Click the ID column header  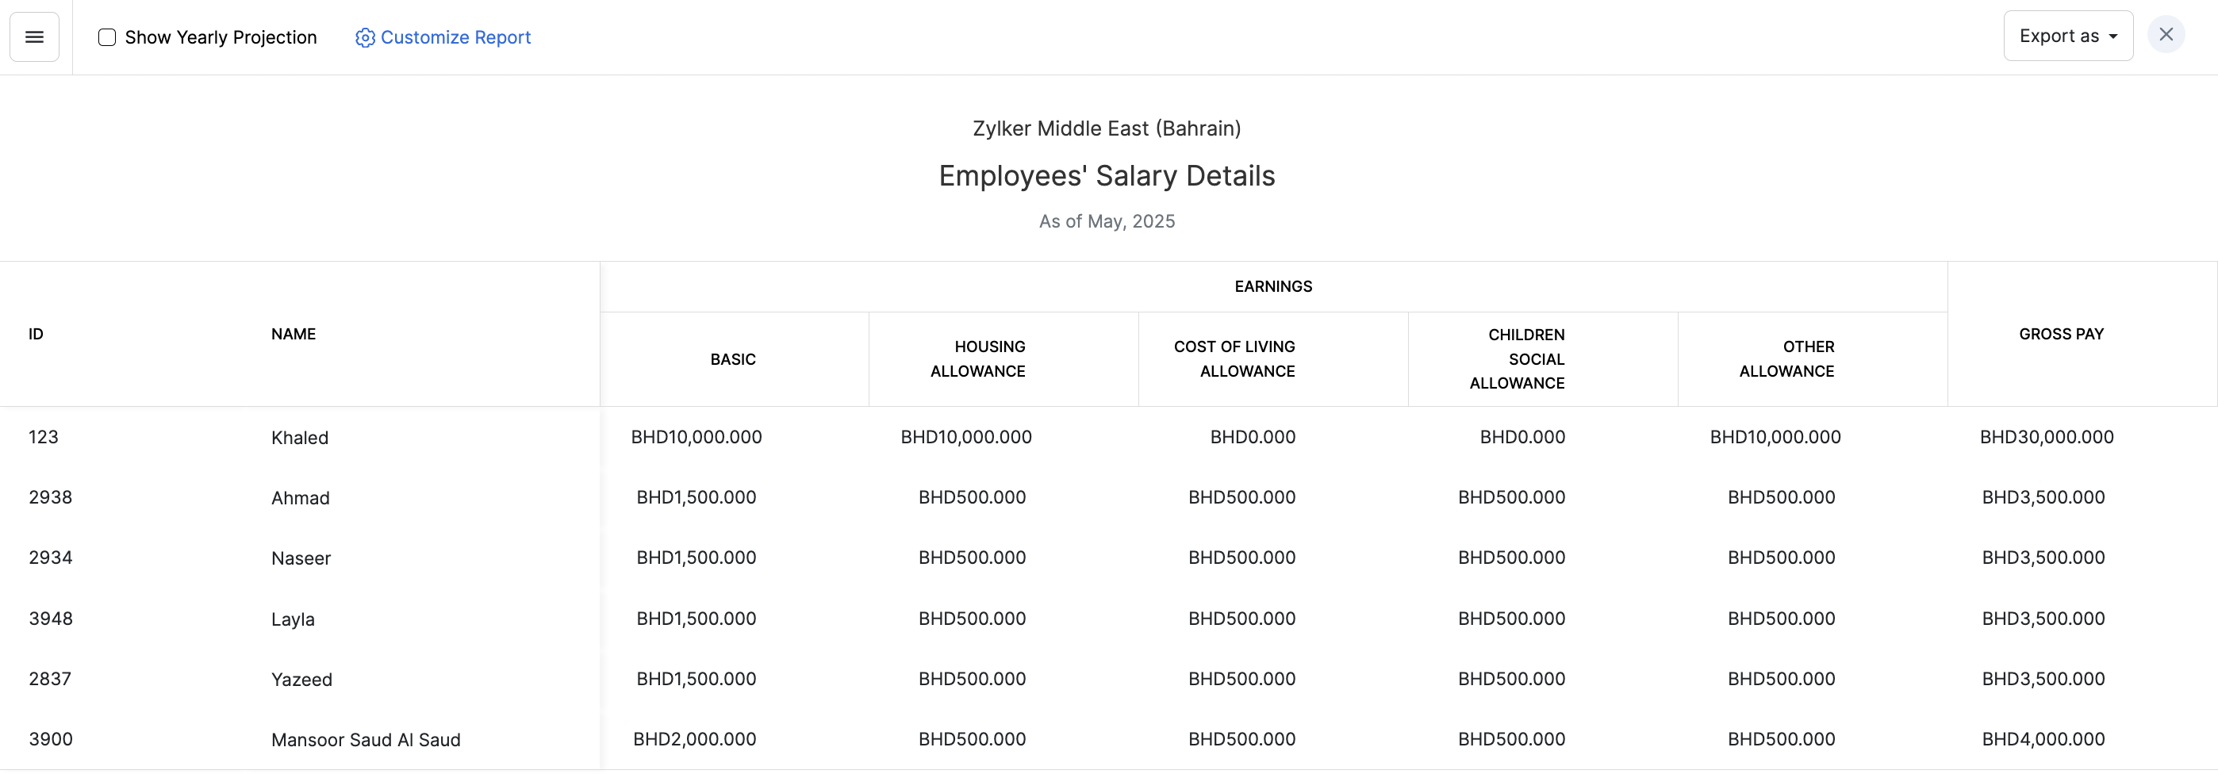tap(36, 334)
